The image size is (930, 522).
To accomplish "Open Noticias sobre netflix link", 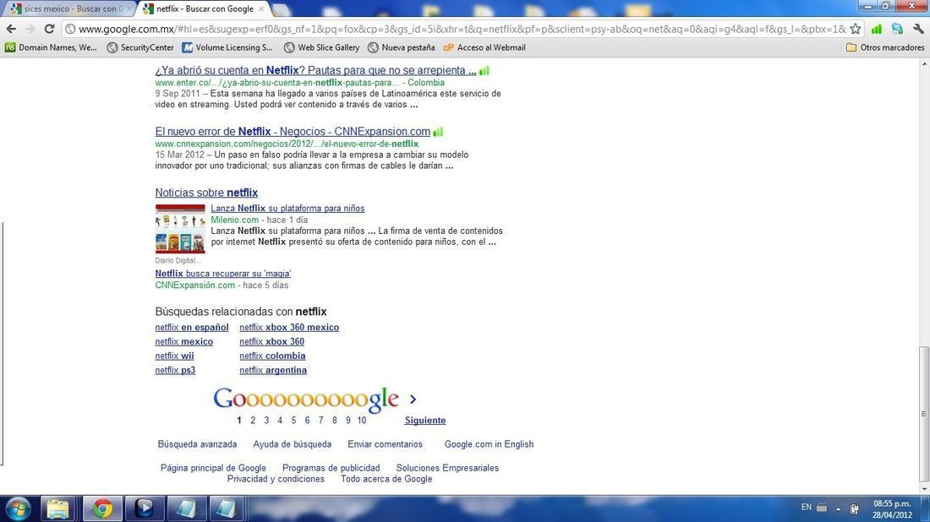I will coord(206,193).
